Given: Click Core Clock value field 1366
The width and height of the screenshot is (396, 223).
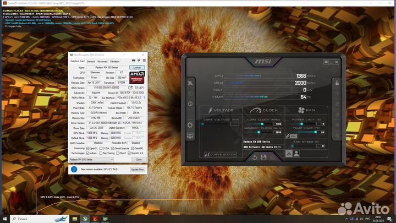Looking at the screenshot, I should (x=278, y=124).
